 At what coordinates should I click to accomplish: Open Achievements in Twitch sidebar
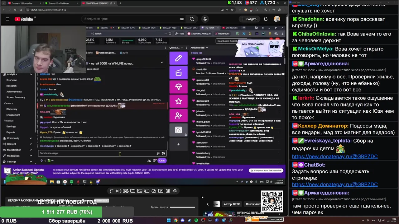click(x=14, y=92)
